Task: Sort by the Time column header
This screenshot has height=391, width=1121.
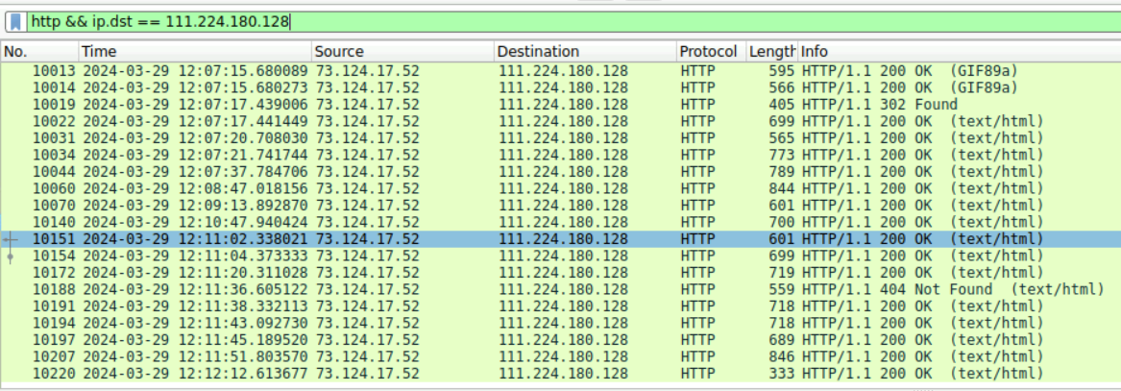Action: tap(194, 52)
